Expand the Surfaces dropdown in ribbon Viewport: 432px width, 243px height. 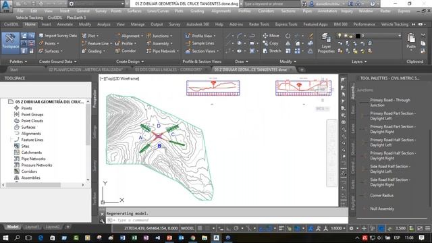click(61, 51)
